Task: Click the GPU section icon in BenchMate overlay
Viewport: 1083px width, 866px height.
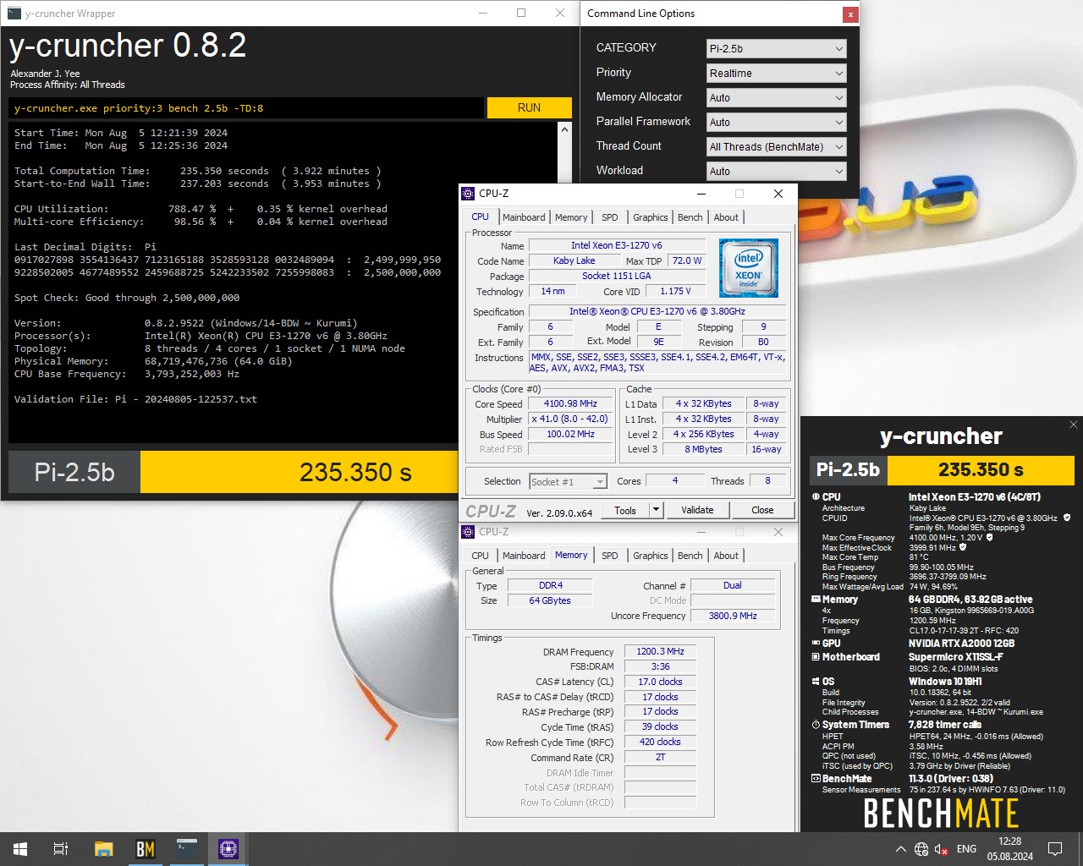Action: 816,644
